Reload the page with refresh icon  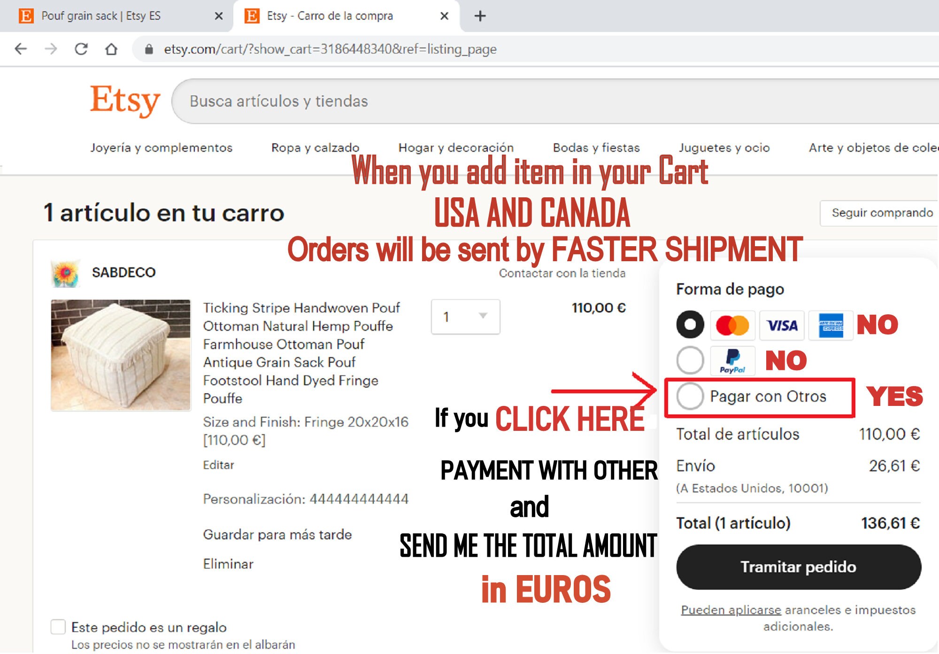click(81, 49)
